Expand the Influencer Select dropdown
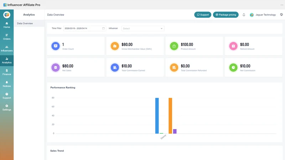Screen dimensions: 285x160 (x=143, y=28)
